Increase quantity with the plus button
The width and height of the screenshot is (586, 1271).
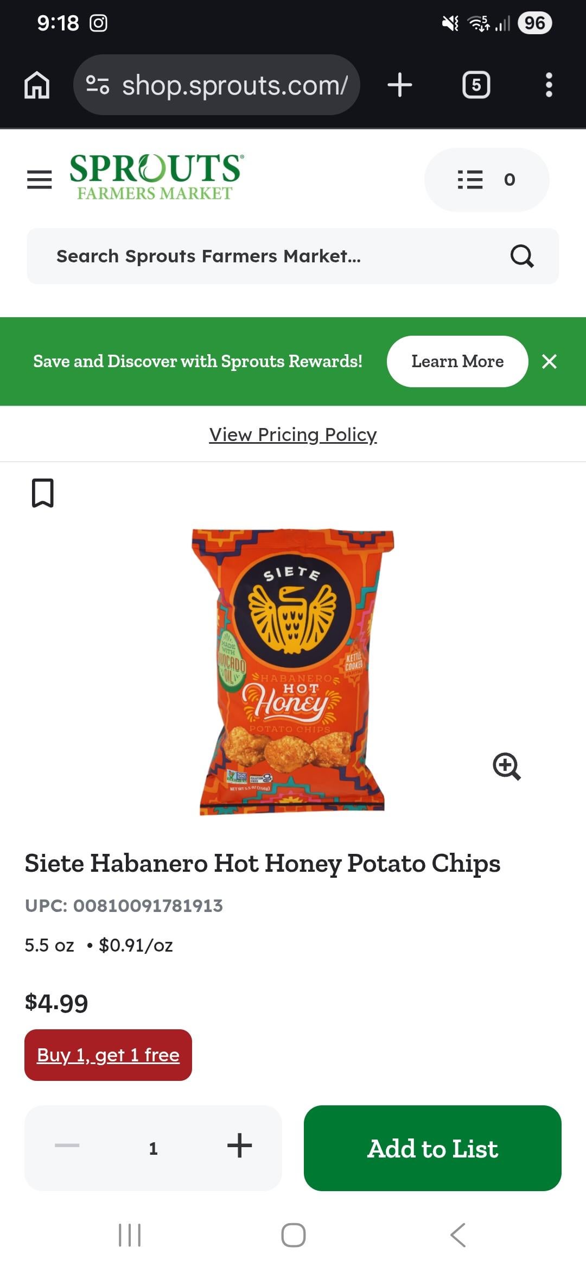(x=239, y=1146)
